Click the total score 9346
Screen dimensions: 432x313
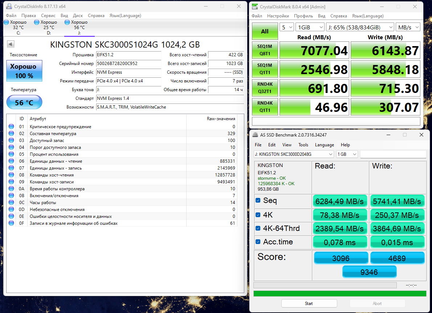tap(369, 272)
